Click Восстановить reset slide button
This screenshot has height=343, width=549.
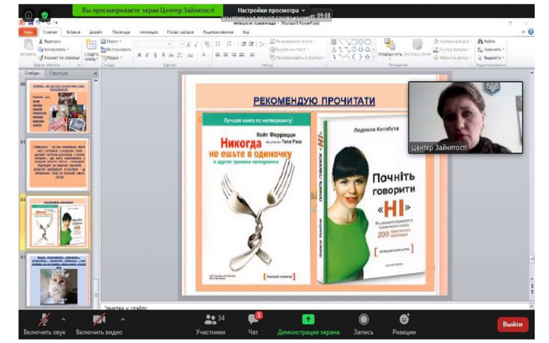[x=116, y=49]
